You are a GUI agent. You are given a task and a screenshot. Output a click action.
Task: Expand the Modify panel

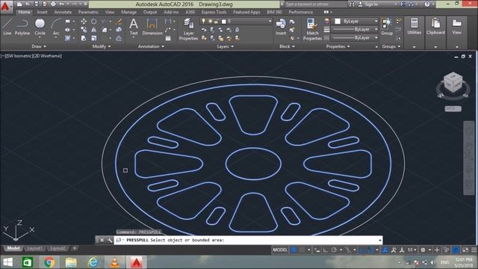[102, 46]
